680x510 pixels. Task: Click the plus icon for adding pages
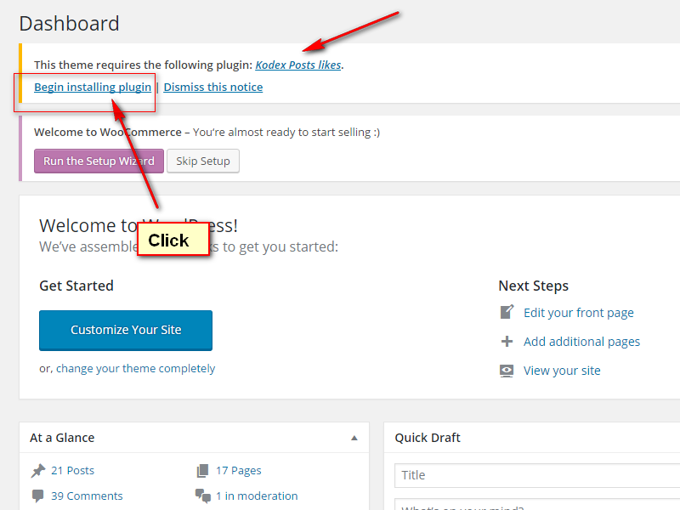pyautogui.click(x=507, y=342)
